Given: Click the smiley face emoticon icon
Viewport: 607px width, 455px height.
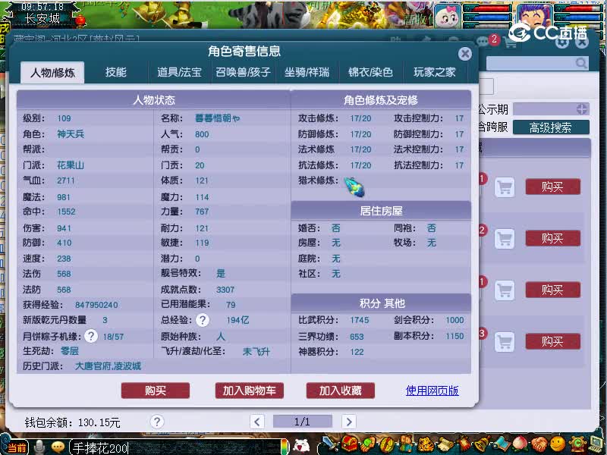Looking at the screenshot, I should point(558,444).
